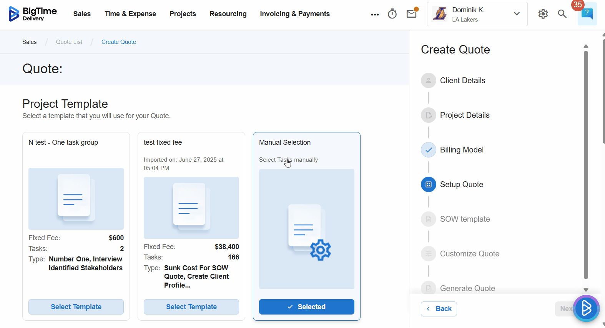
Task: Click the Billing Model checkmark step icon
Action: [429, 150]
